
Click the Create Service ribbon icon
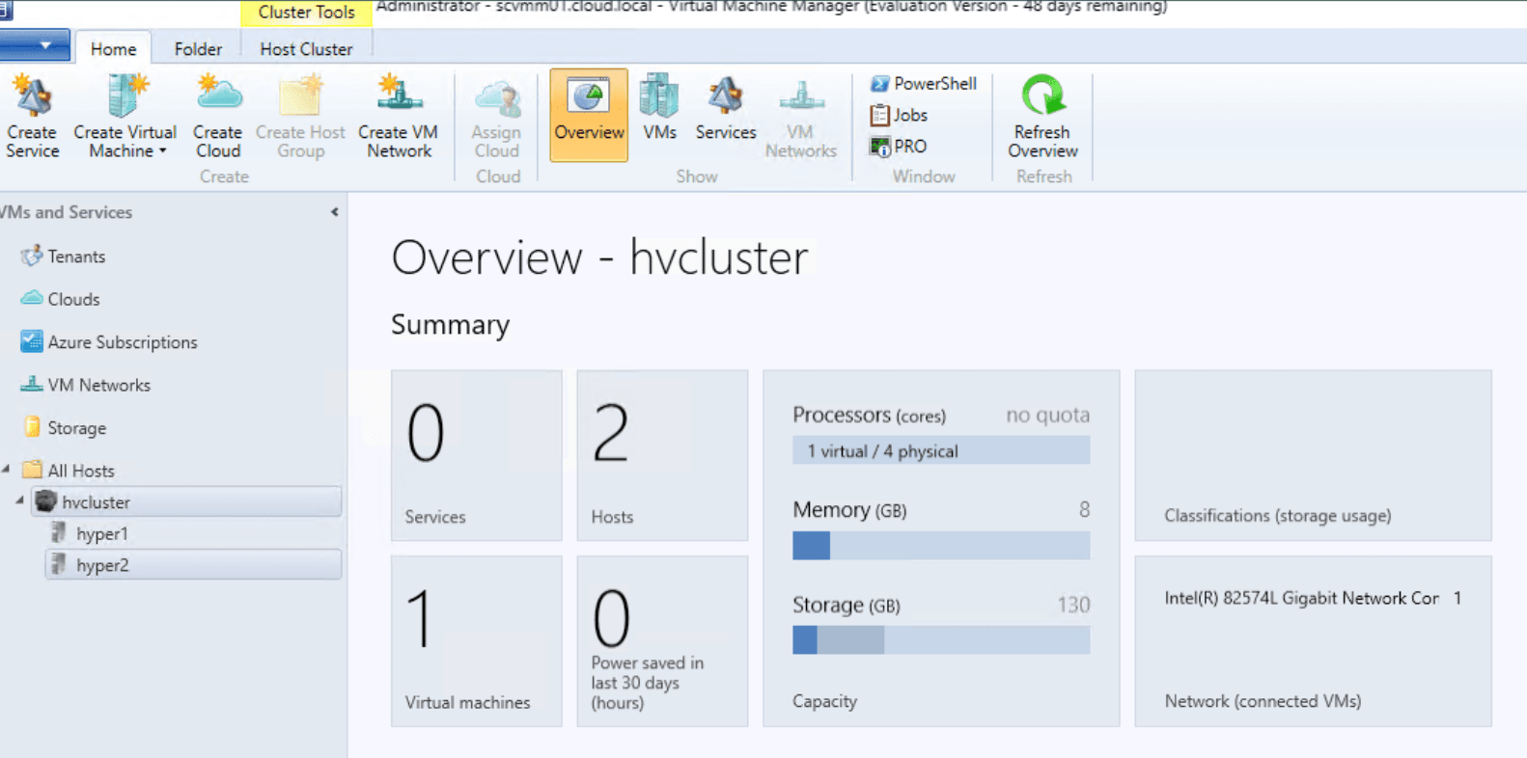[x=32, y=116]
